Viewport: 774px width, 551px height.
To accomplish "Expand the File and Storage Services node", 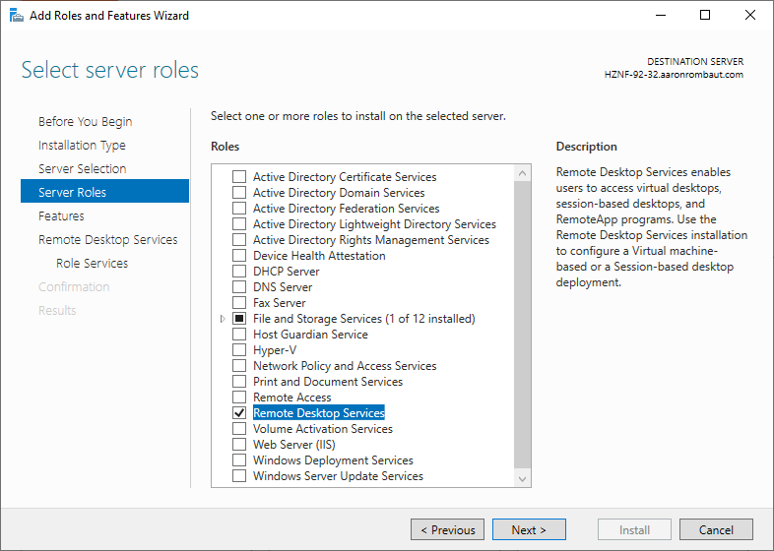I will pyautogui.click(x=223, y=319).
